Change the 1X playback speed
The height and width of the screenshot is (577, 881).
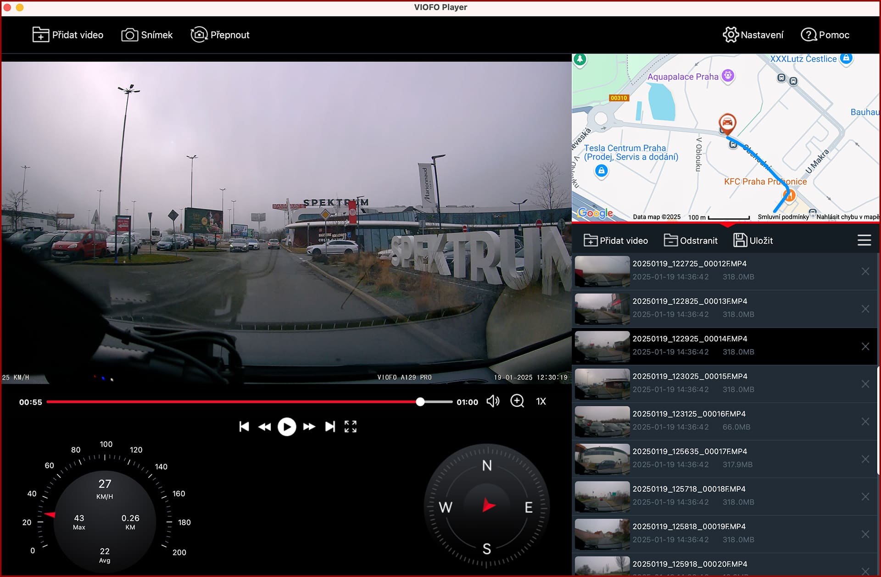point(541,401)
